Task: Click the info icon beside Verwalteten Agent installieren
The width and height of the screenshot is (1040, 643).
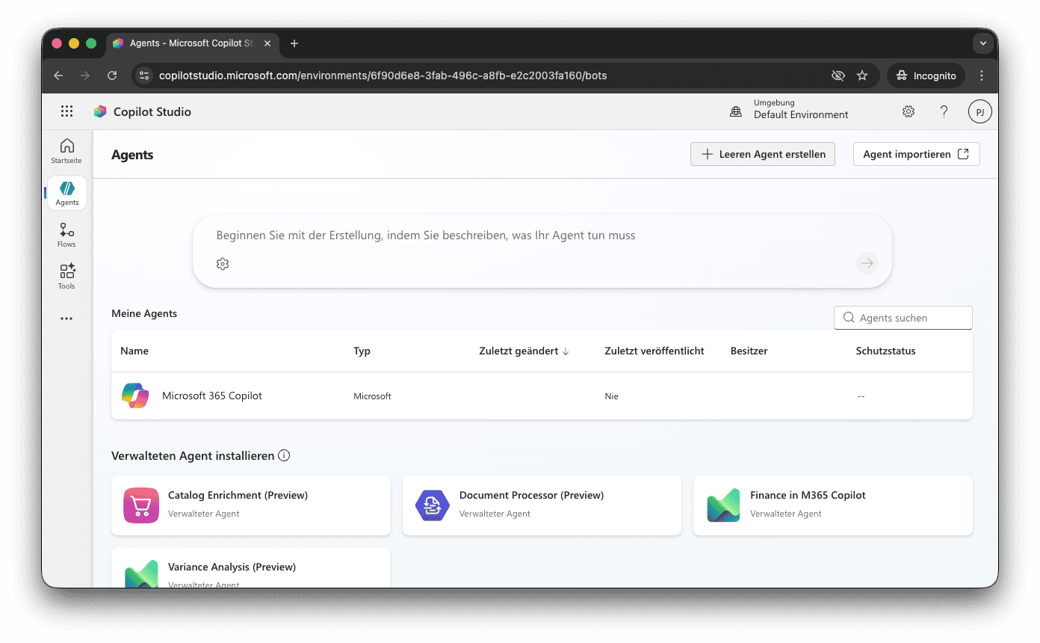Action: click(x=284, y=455)
